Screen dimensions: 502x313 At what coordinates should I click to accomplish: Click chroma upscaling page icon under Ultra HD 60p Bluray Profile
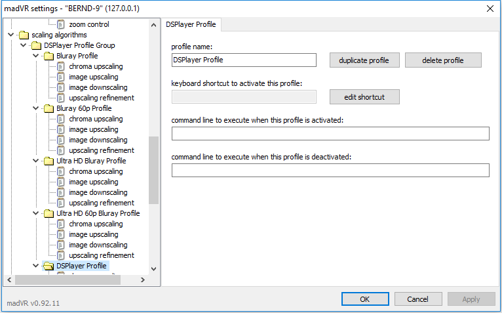pyautogui.click(x=60, y=224)
